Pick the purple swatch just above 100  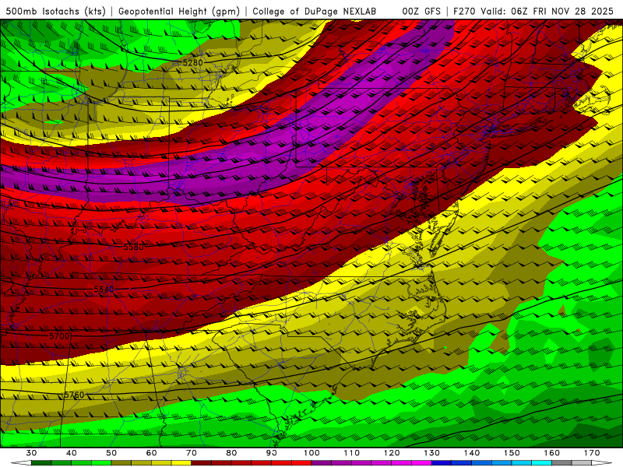click(322, 463)
